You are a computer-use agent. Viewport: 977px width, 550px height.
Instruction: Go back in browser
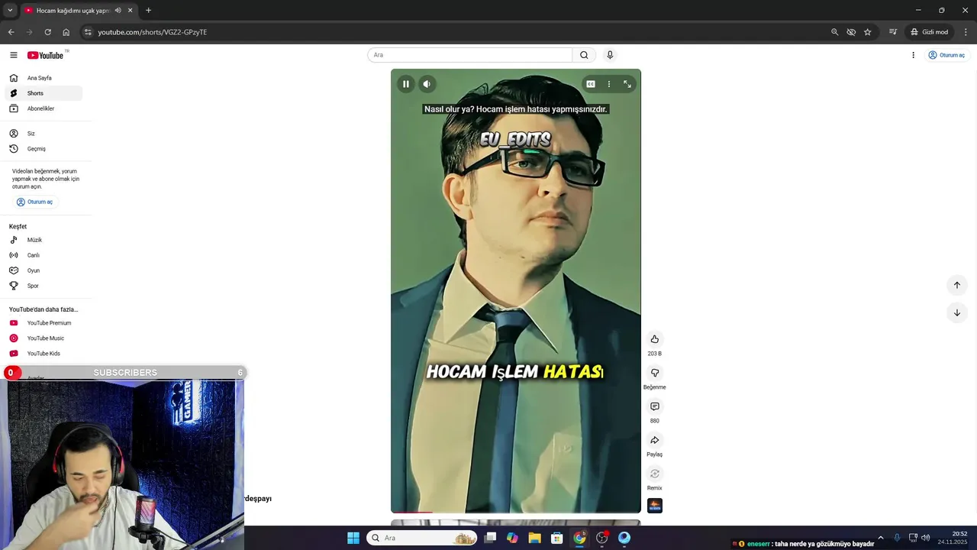pyautogui.click(x=11, y=32)
